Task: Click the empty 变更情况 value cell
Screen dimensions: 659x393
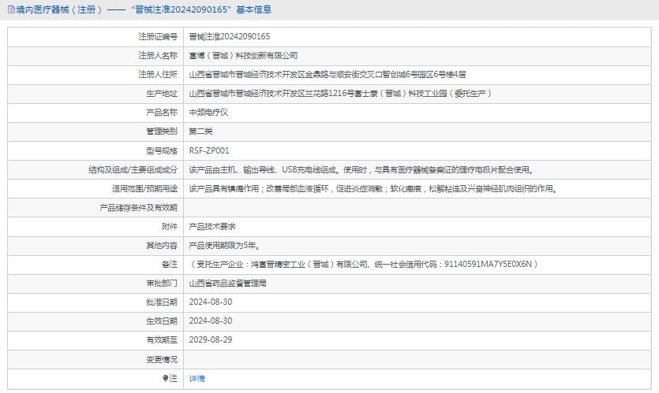Action: click(x=417, y=359)
